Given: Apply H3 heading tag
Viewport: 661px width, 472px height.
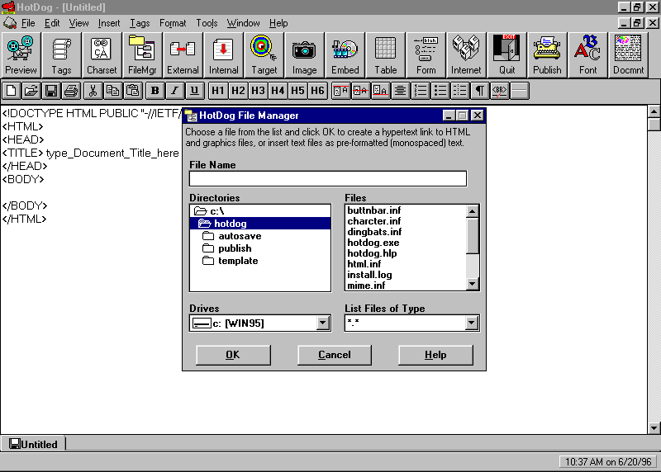Looking at the screenshot, I should point(258,91).
